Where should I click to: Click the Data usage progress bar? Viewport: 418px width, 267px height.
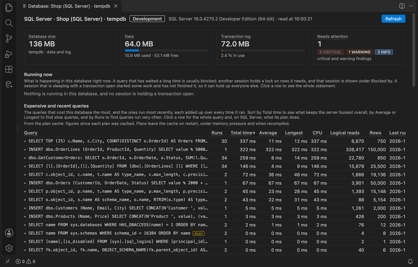pos(166,50)
